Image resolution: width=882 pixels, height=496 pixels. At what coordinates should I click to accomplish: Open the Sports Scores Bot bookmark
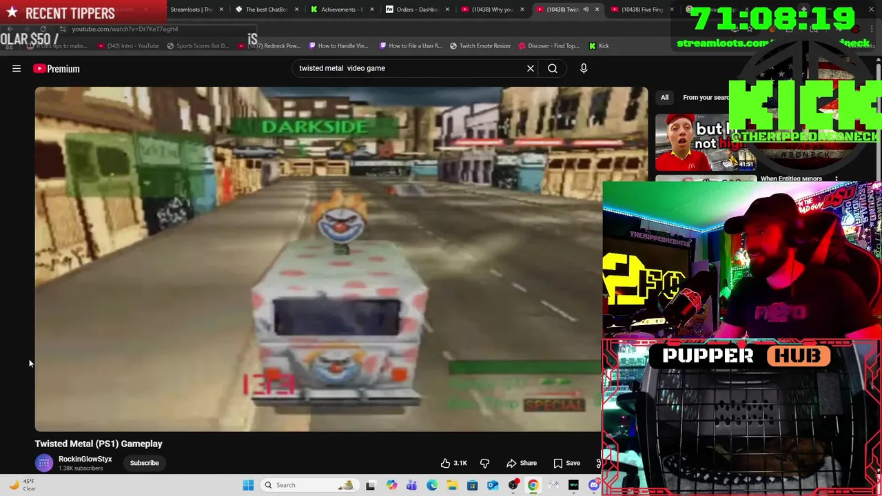pos(198,46)
